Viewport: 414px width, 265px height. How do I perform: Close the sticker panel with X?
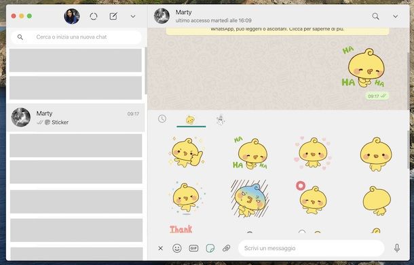point(161,248)
